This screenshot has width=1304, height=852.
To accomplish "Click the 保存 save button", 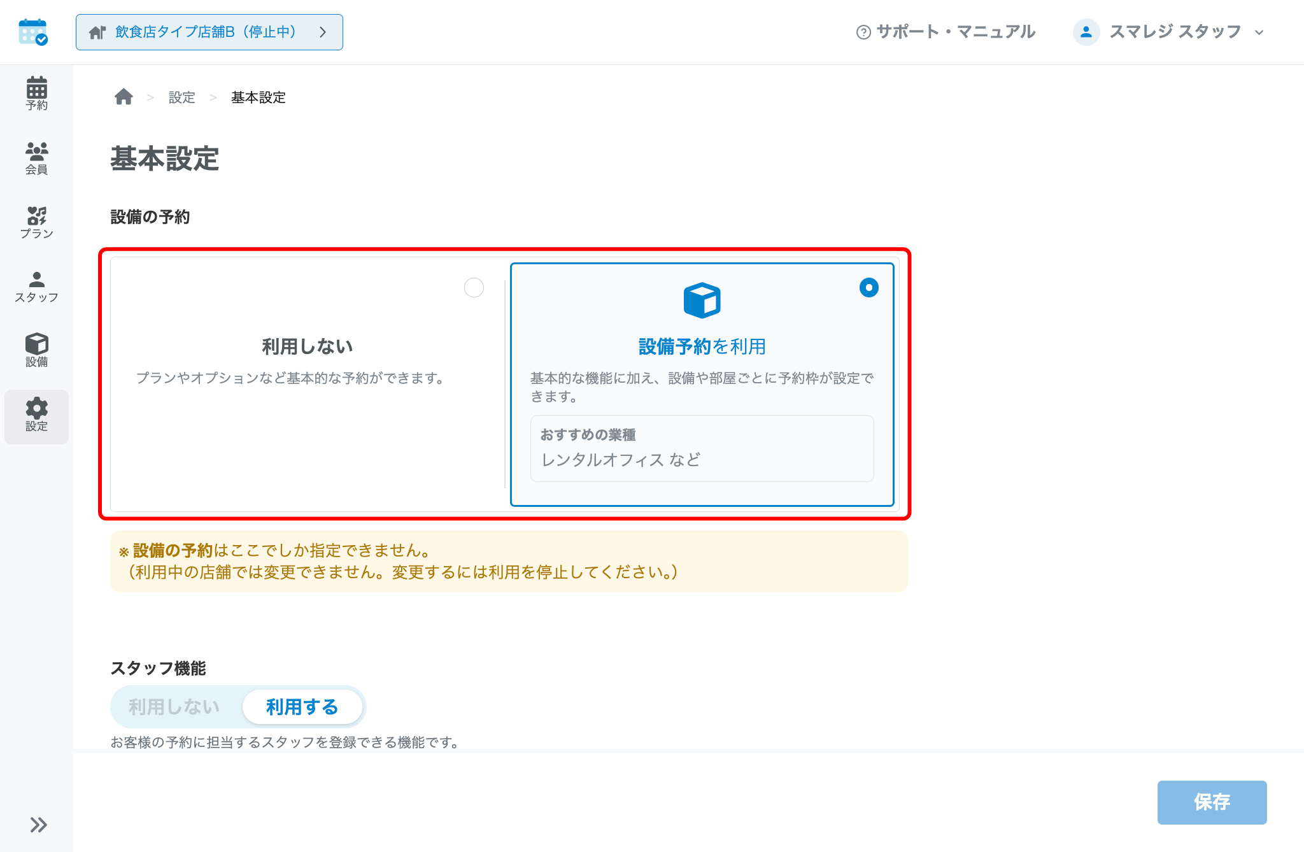I will (1212, 802).
